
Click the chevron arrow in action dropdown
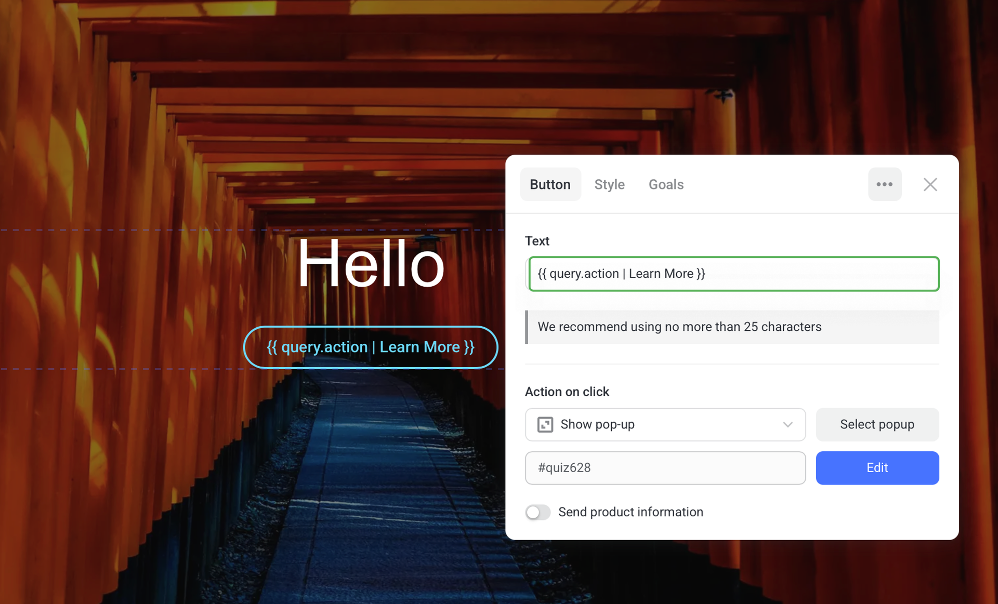tap(787, 424)
